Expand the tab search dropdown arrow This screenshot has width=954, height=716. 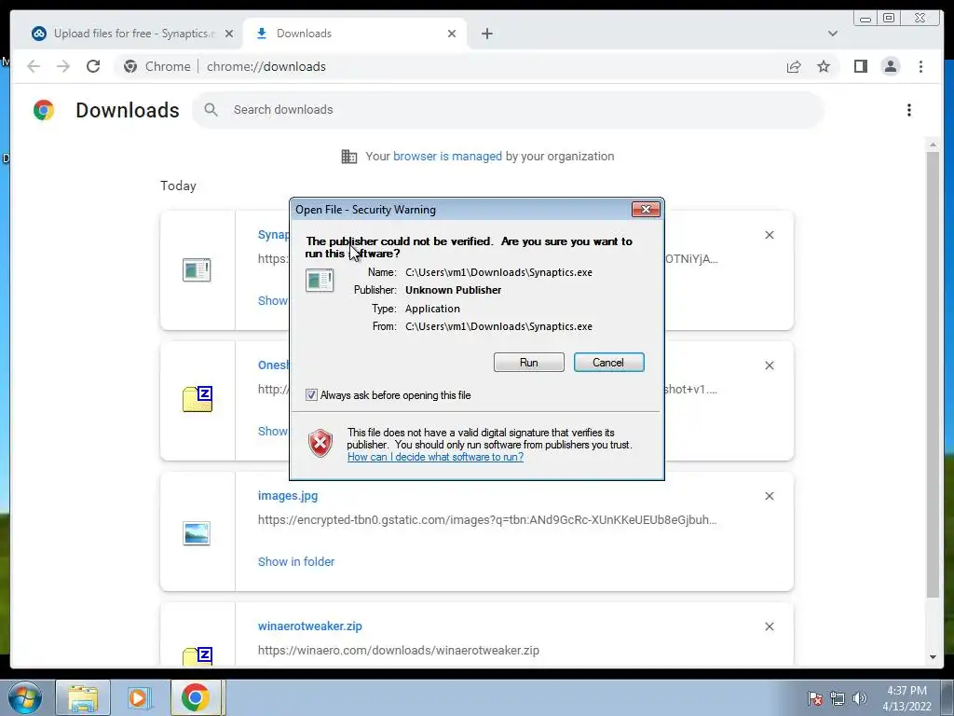(832, 34)
